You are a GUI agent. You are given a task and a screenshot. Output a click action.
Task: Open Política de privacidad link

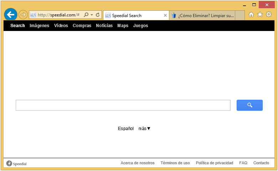click(214, 163)
